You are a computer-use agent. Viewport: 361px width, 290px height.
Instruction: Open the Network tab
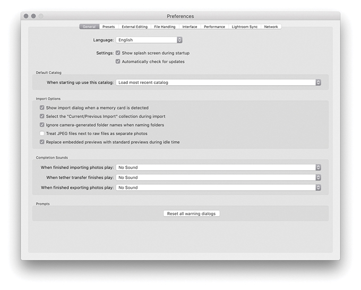tap(271, 27)
